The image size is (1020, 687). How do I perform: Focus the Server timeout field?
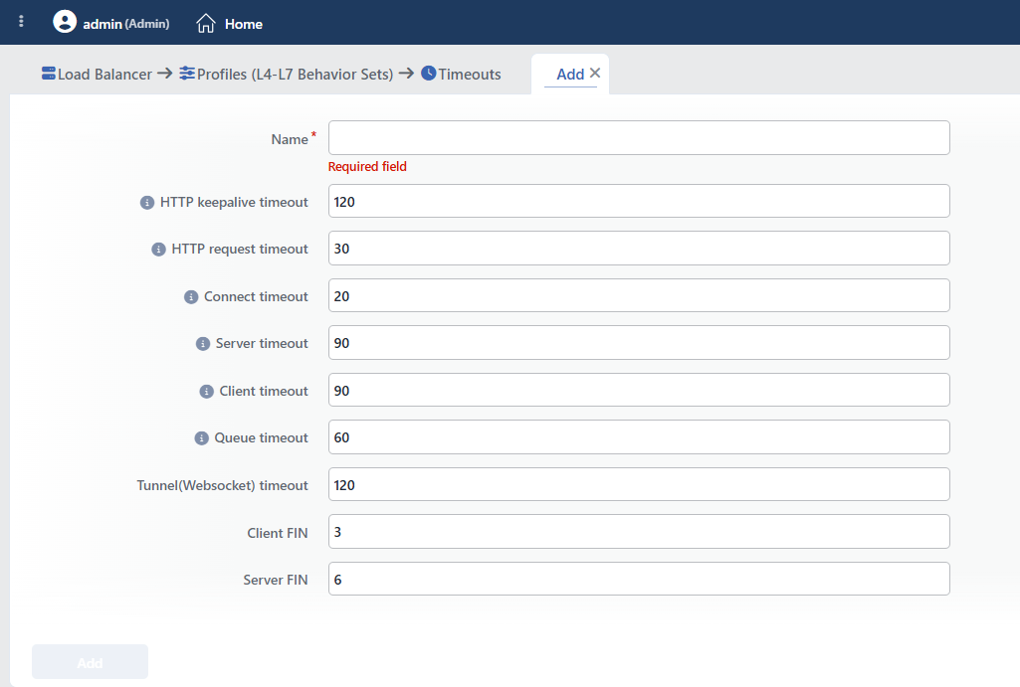639,343
